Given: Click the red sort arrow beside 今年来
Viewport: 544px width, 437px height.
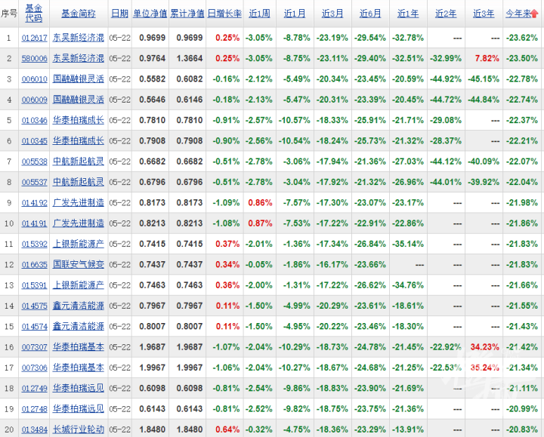Looking at the screenshot, I should [536, 14].
